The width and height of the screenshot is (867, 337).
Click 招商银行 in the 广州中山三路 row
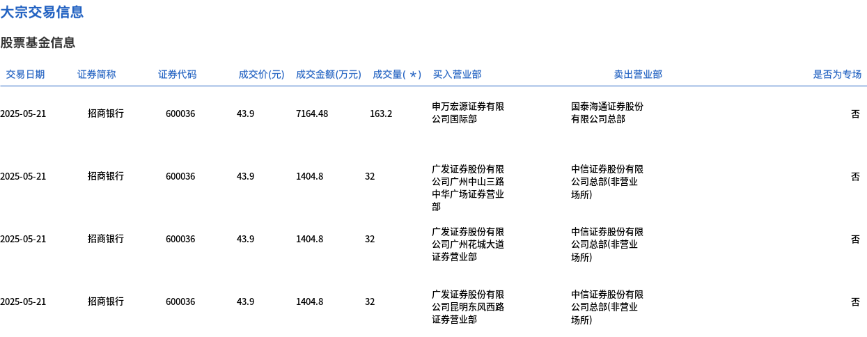tap(106, 176)
